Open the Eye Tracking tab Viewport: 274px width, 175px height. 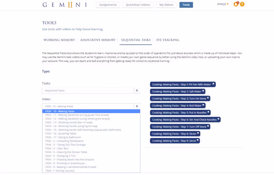coord(168,40)
